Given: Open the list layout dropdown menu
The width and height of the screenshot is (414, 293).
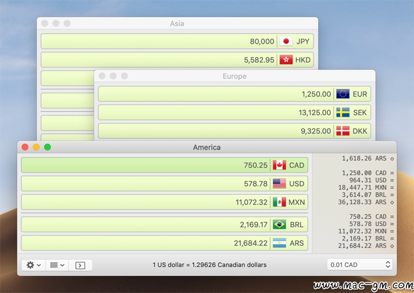Looking at the screenshot, I should (x=57, y=265).
